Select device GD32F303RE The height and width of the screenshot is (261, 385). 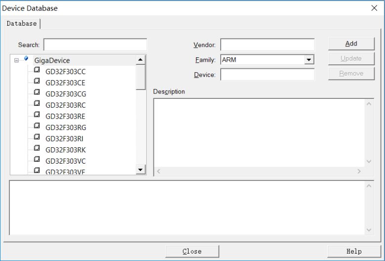point(65,116)
